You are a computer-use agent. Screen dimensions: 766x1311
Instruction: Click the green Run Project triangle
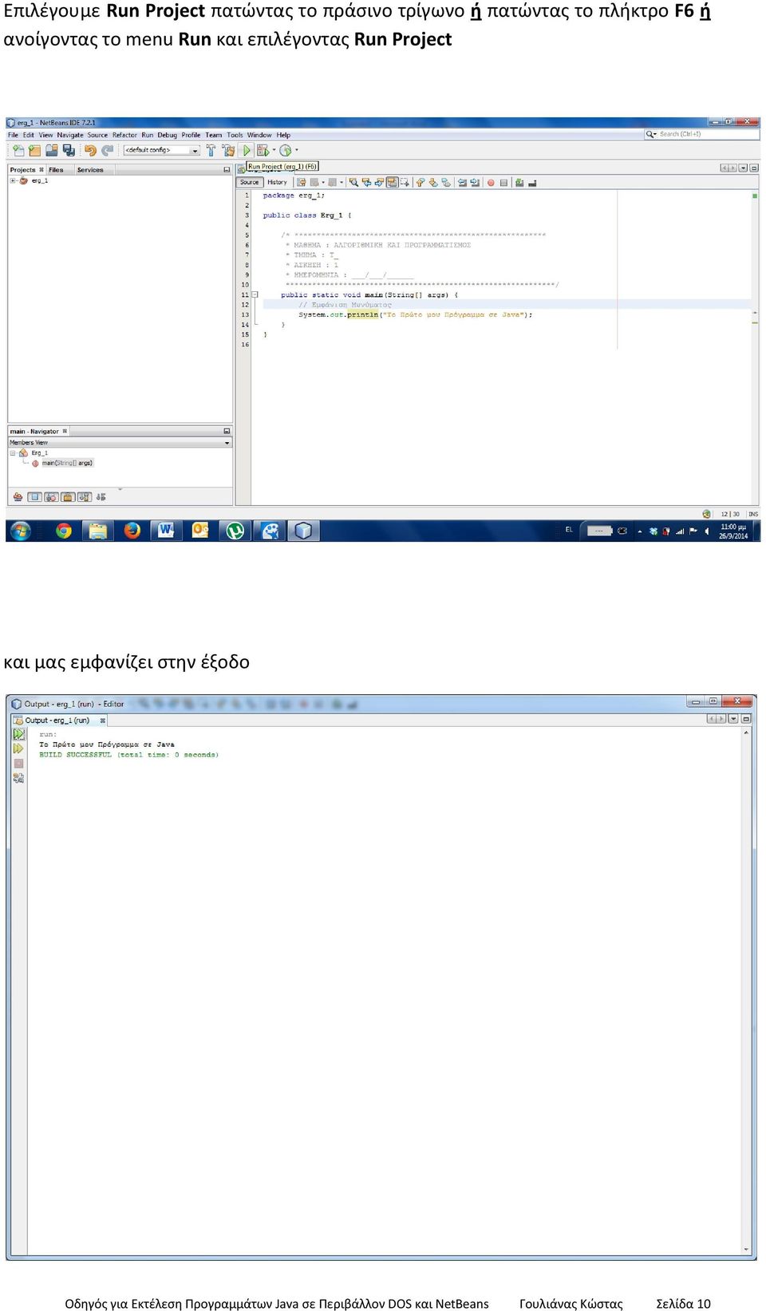point(247,150)
